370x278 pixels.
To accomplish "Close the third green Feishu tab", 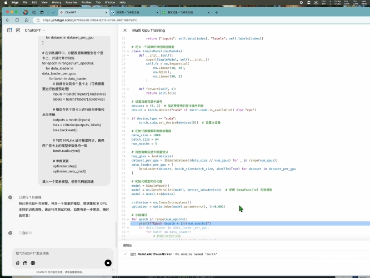I will [x=208, y=12].
